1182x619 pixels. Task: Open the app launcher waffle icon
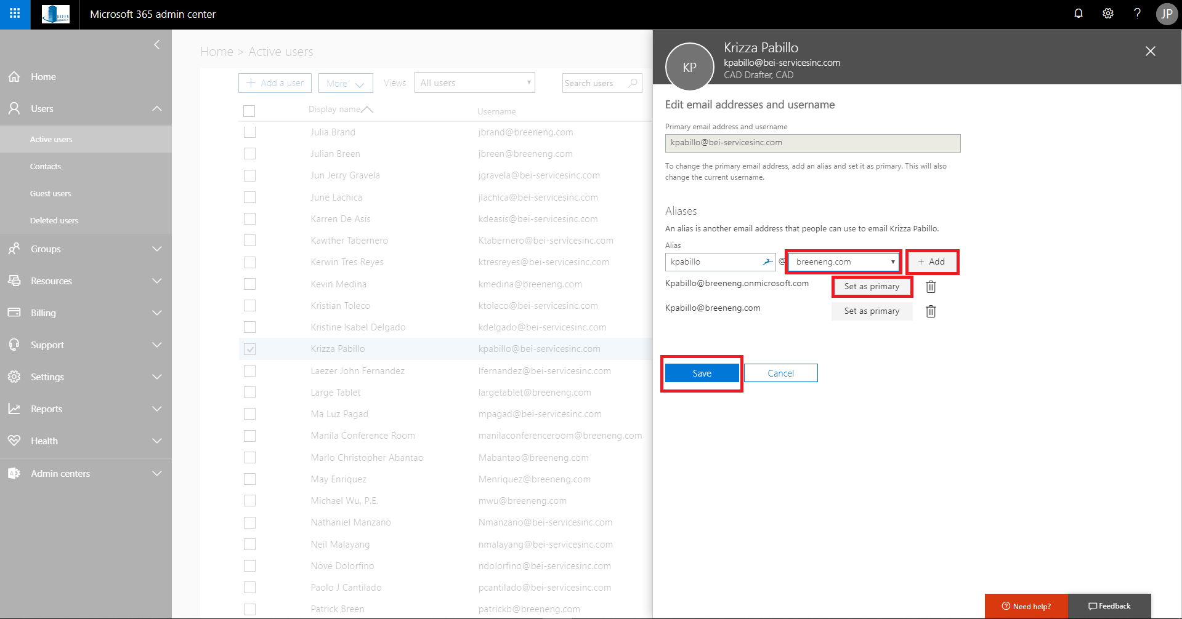pyautogui.click(x=15, y=14)
